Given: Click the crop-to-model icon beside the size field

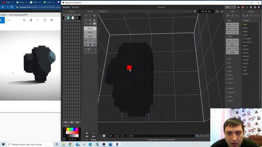Looking at the screenshot, I should point(195,11).
